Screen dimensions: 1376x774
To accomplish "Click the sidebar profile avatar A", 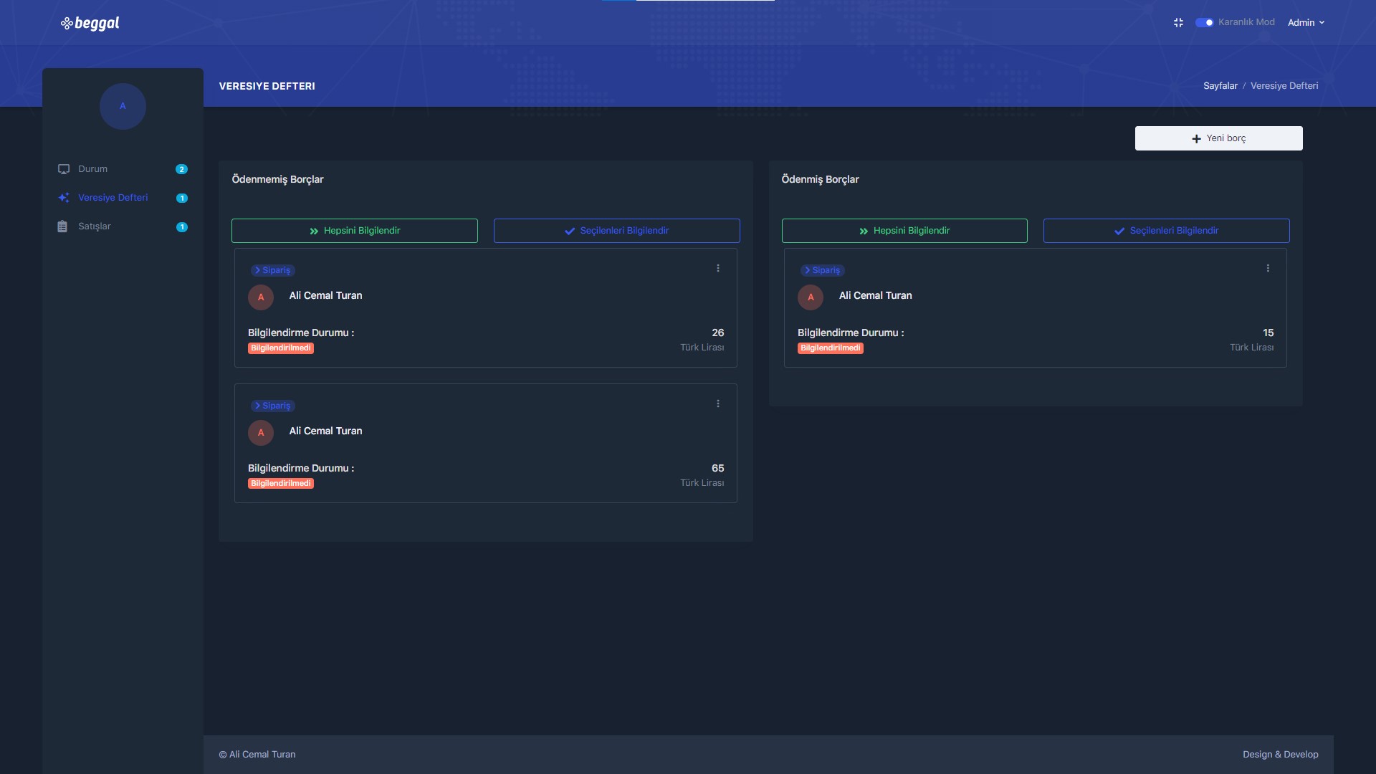I will click(123, 106).
